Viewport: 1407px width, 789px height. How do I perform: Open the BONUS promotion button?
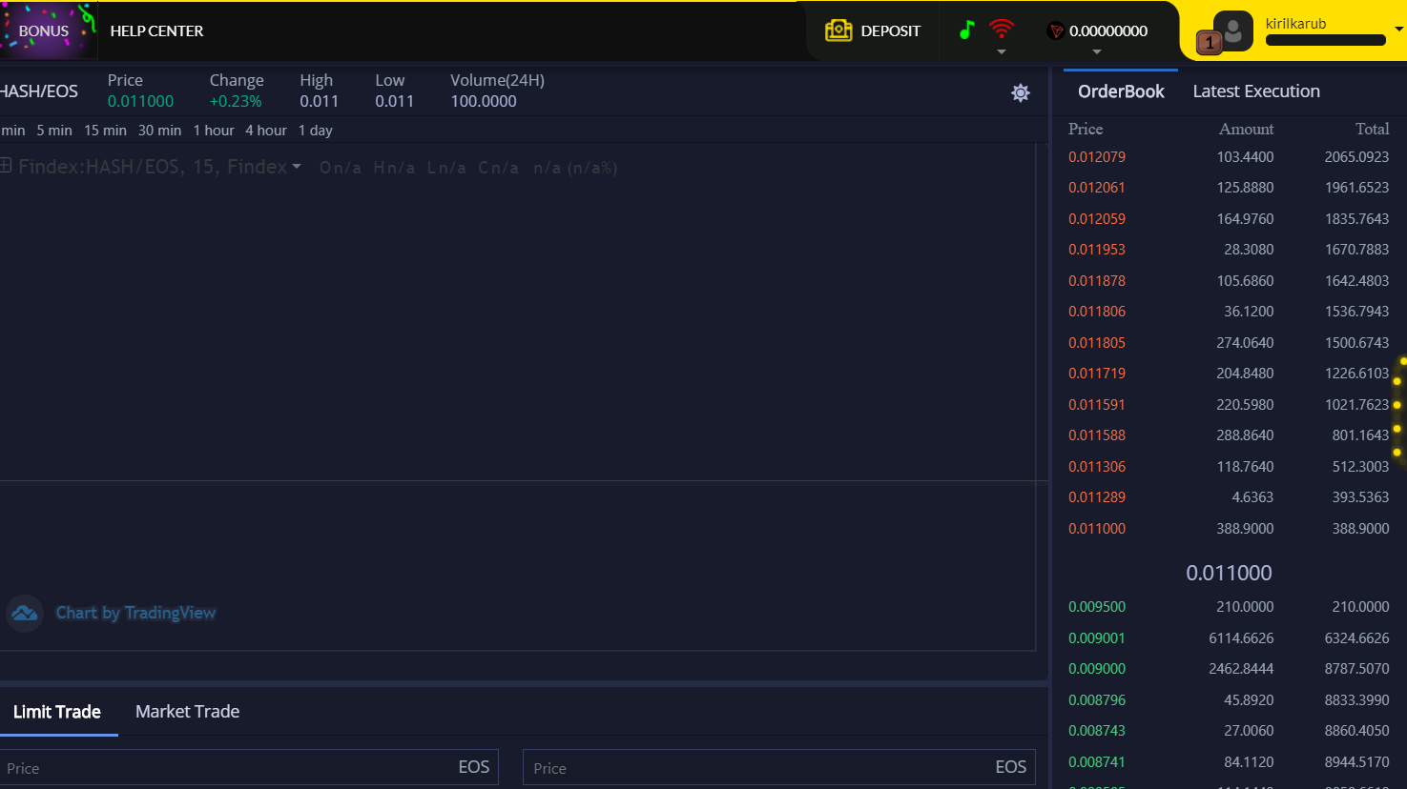click(x=48, y=30)
